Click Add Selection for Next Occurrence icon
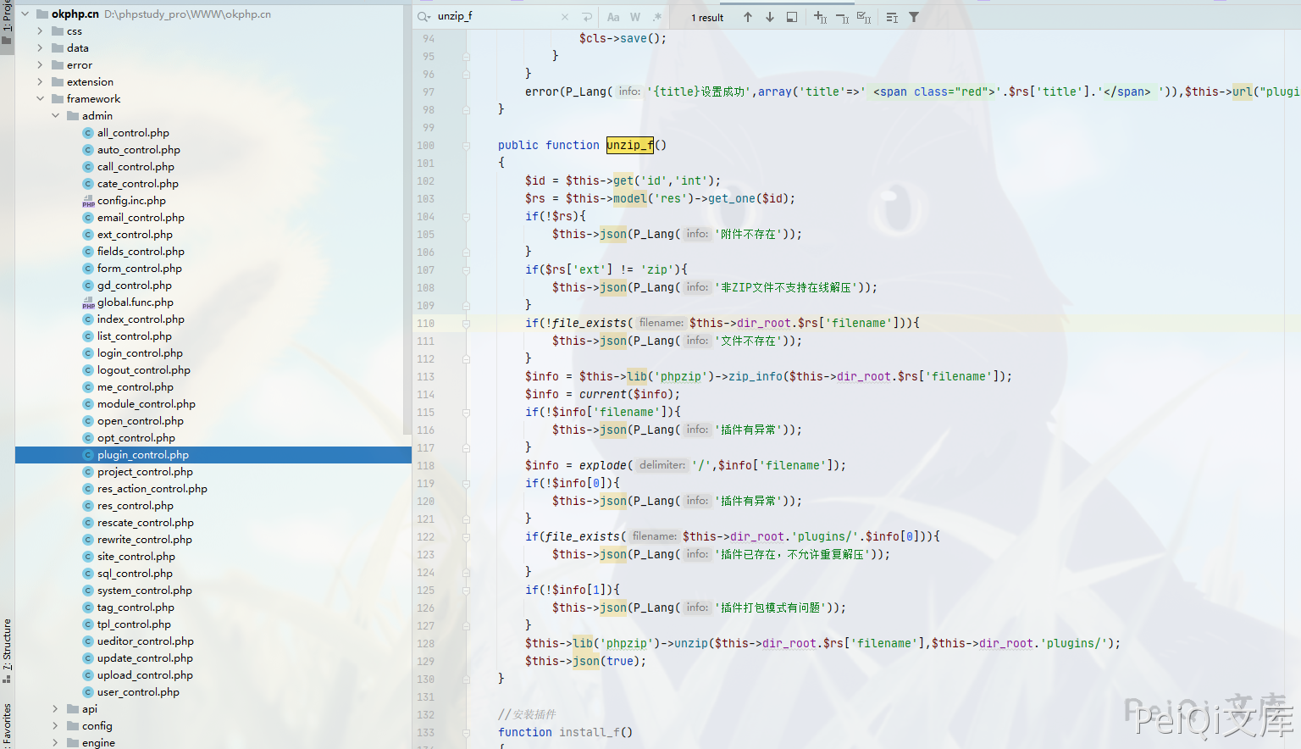The height and width of the screenshot is (749, 1301). point(820,17)
